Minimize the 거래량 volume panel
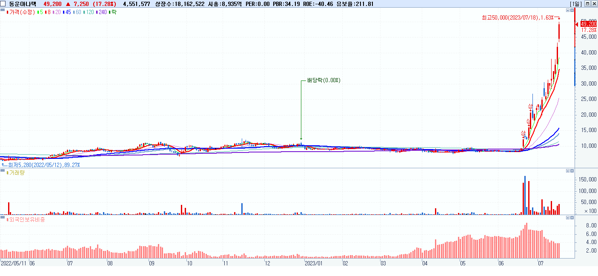 point(567,170)
